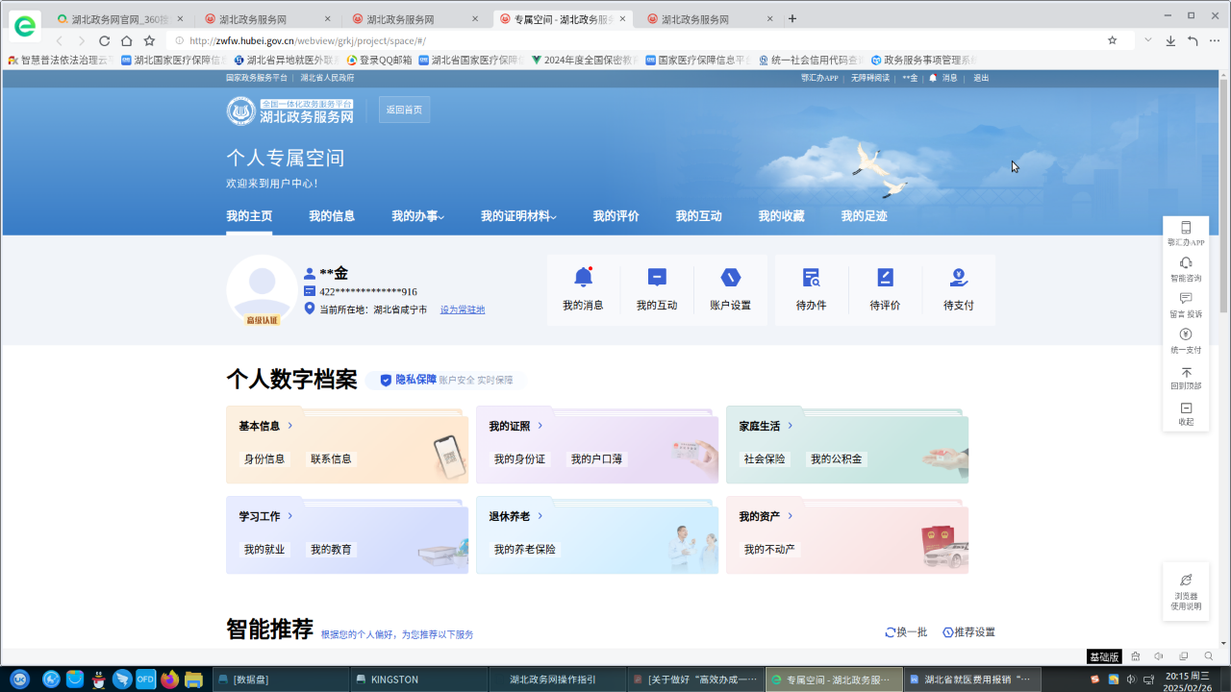Click the browser address bar
1231x692 pixels.
coord(635,40)
